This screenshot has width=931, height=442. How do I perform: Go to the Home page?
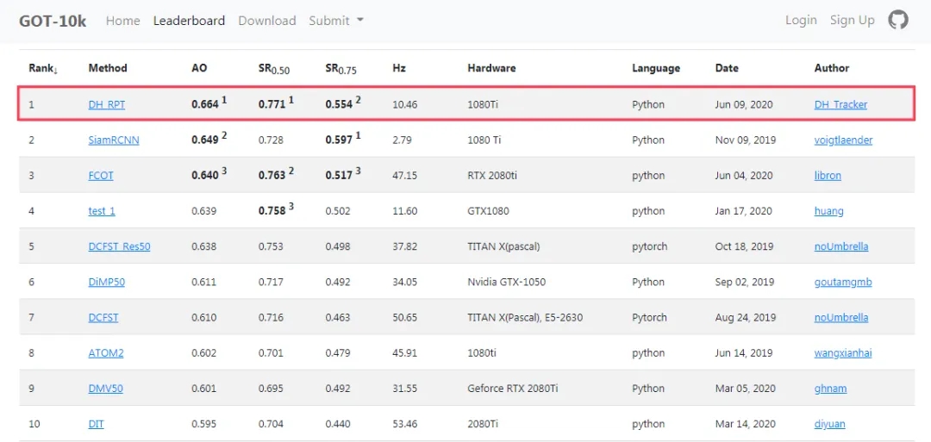[x=122, y=21]
